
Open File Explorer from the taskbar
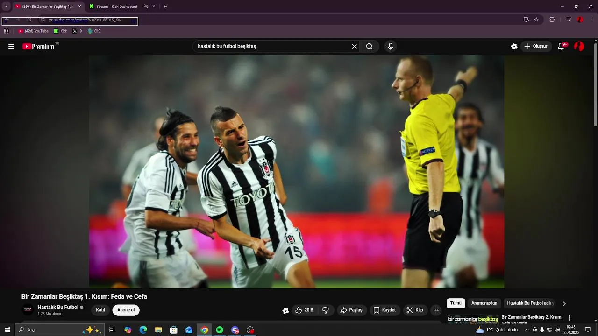(x=158, y=330)
